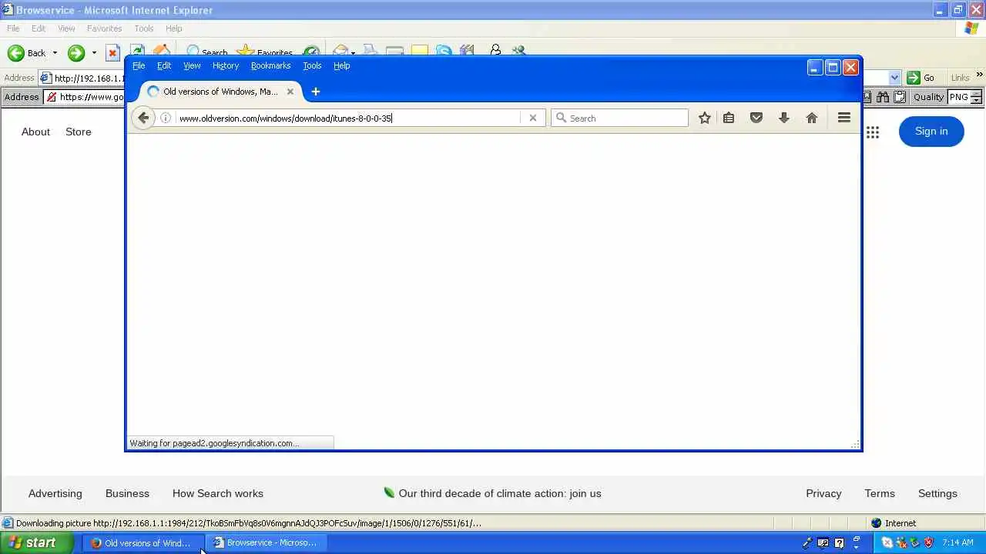Click the Firefox URL field with oldversion.com
The image size is (986, 554).
(x=348, y=118)
